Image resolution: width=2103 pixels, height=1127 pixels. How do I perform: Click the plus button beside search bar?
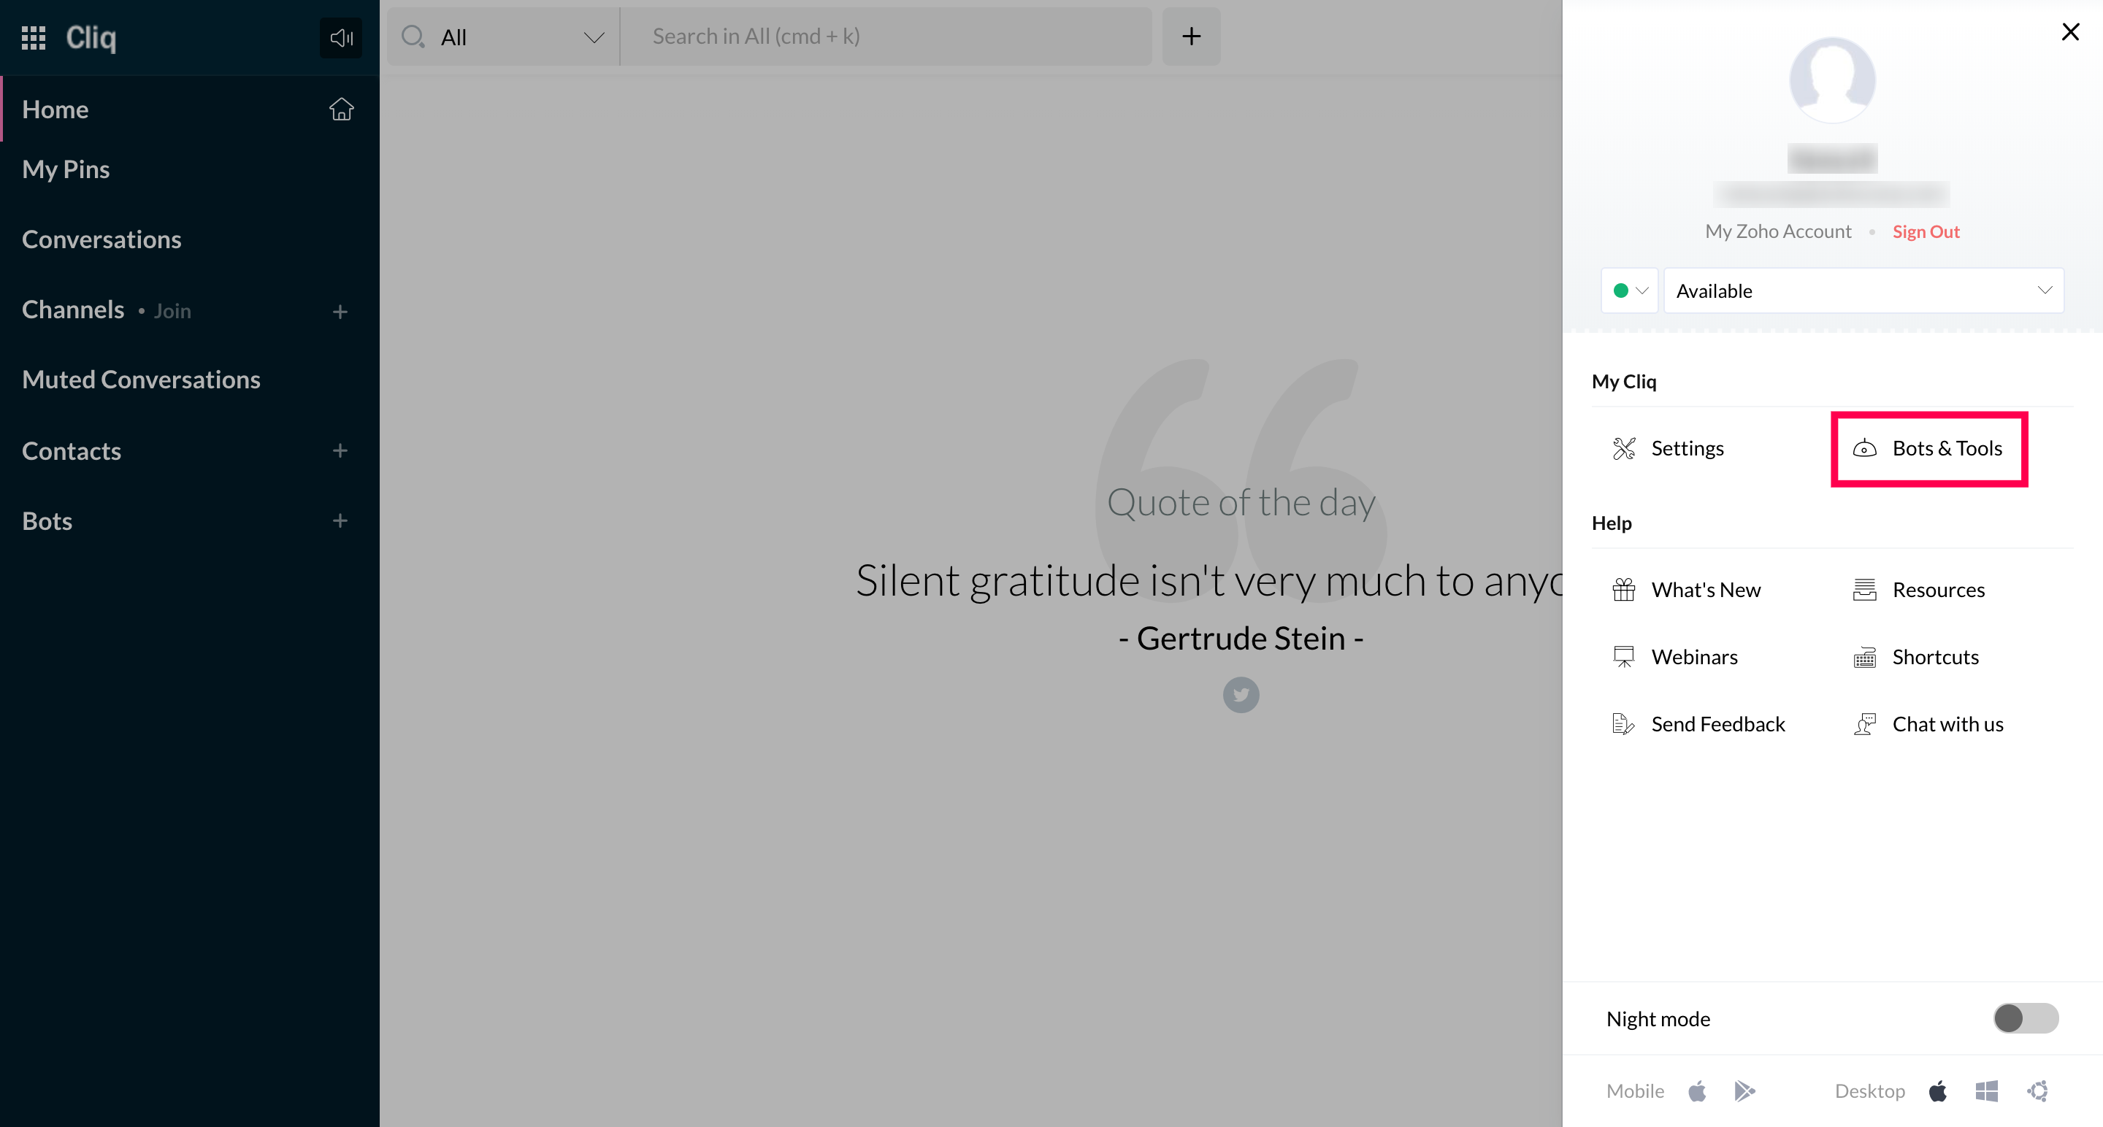click(x=1191, y=36)
